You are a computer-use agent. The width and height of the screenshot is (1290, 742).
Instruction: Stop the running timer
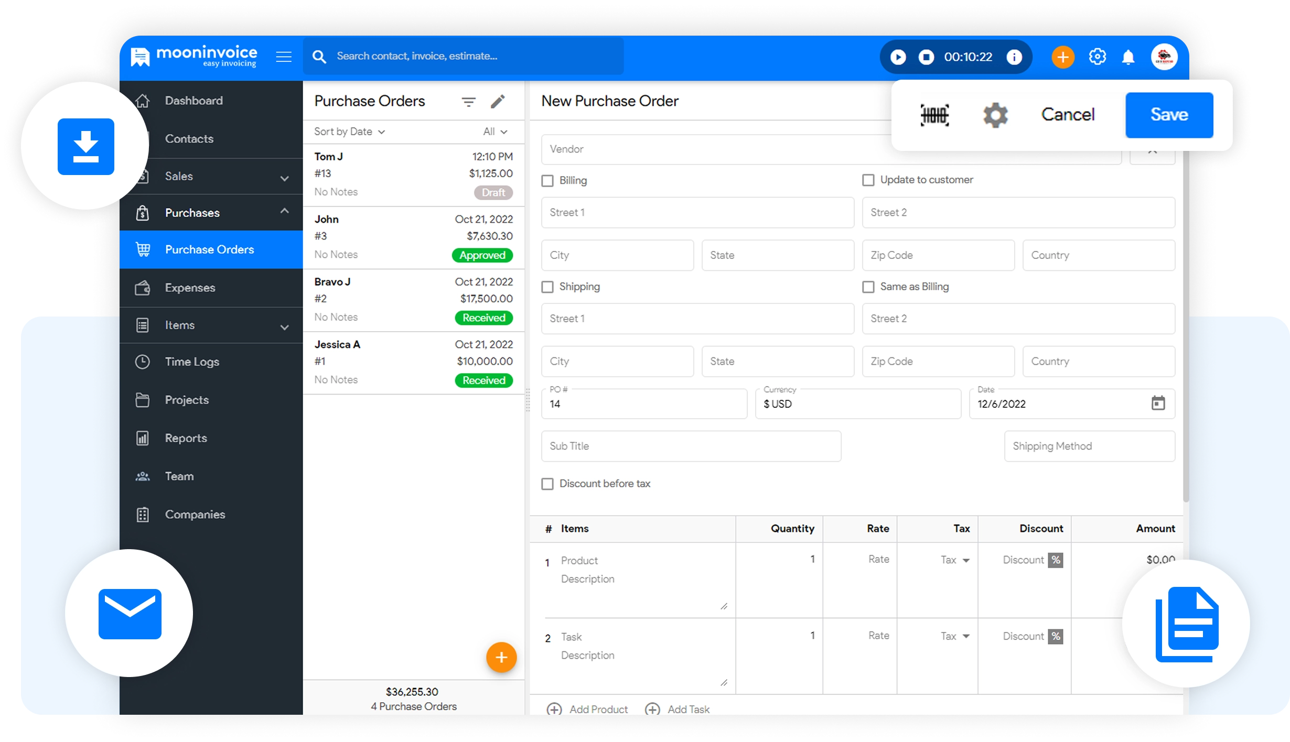(x=926, y=57)
